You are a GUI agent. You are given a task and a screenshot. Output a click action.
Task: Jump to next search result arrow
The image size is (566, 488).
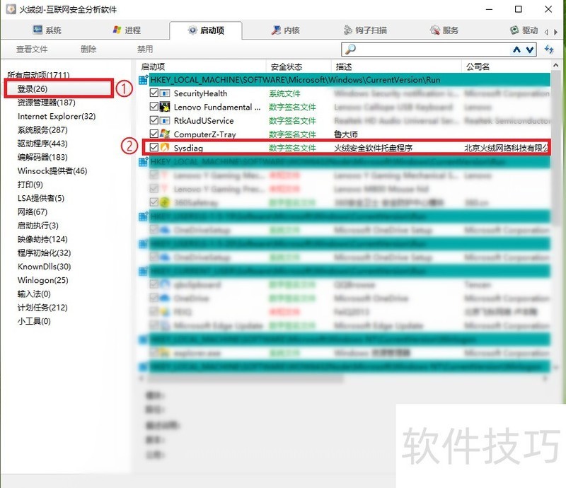coord(529,50)
